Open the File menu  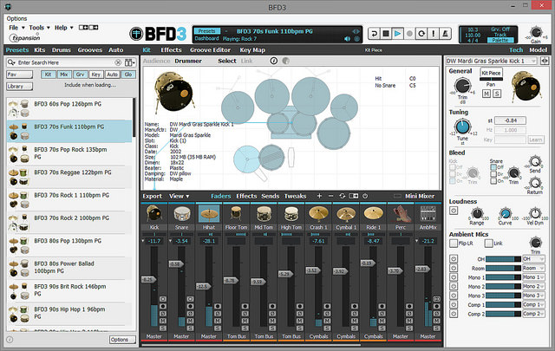16,28
